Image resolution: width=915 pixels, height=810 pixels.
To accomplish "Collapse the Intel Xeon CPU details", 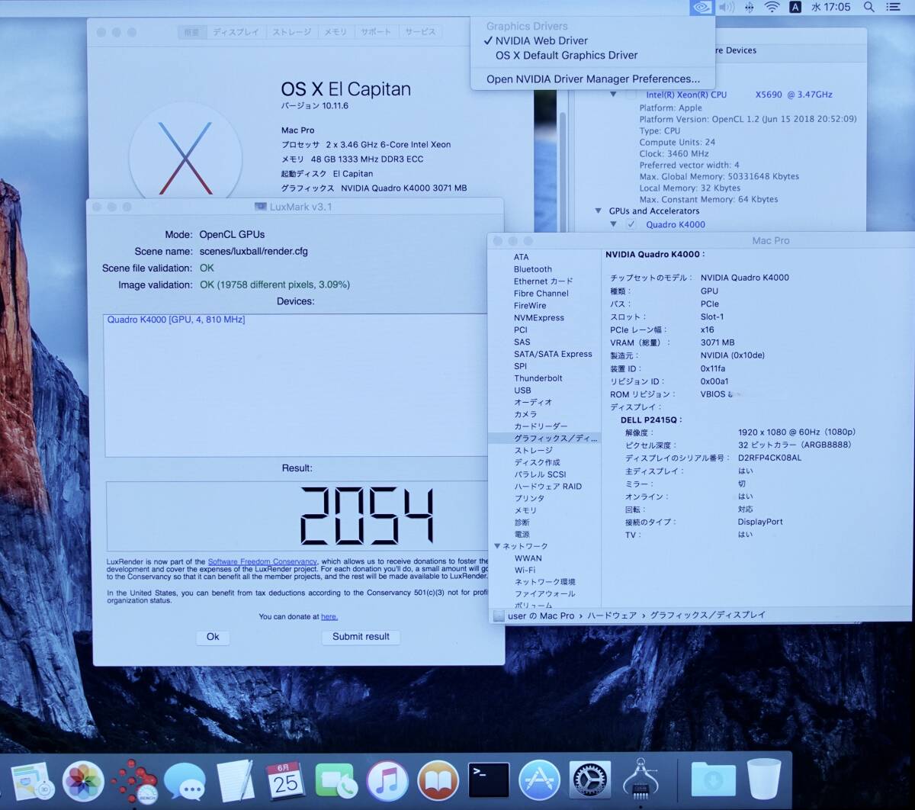I will pyautogui.click(x=613, y=95).
